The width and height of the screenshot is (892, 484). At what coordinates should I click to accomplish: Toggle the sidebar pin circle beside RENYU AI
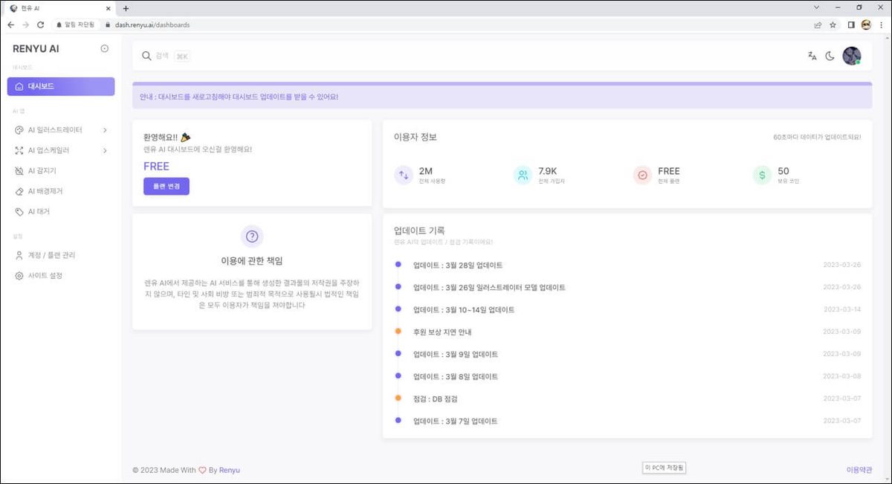(105, 49)
